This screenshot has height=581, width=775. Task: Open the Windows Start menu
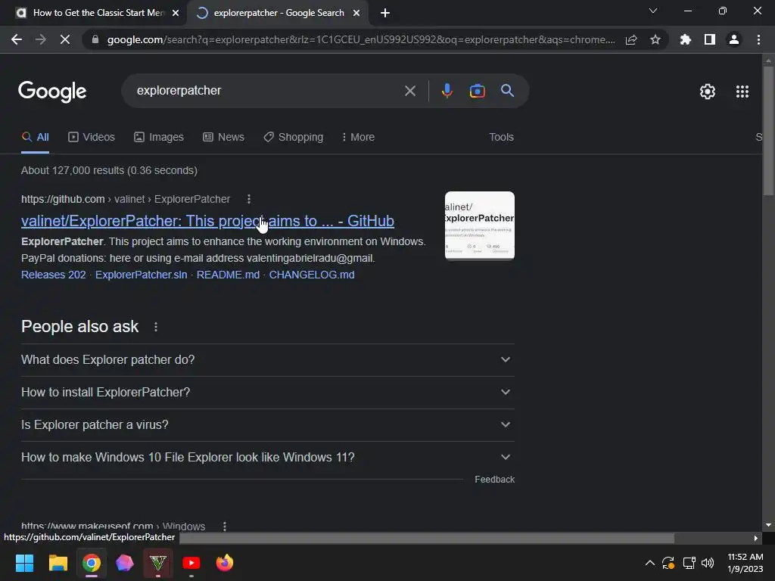(x=24, y=563)
